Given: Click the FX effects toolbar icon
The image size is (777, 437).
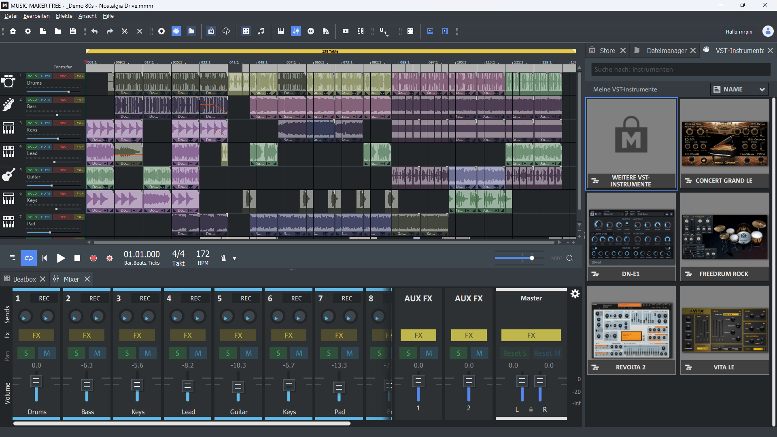Looking at the screenshot, I should [x=311, y=31].
